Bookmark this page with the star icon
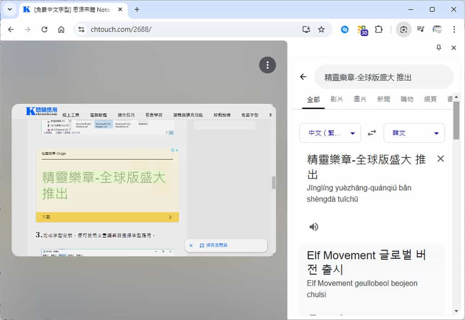The height and width of the screenshot is (320, 465). pos(321,30)
